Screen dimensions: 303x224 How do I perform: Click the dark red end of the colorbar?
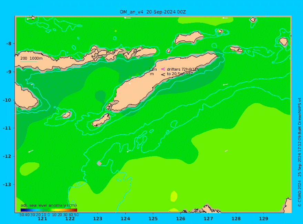76,210
